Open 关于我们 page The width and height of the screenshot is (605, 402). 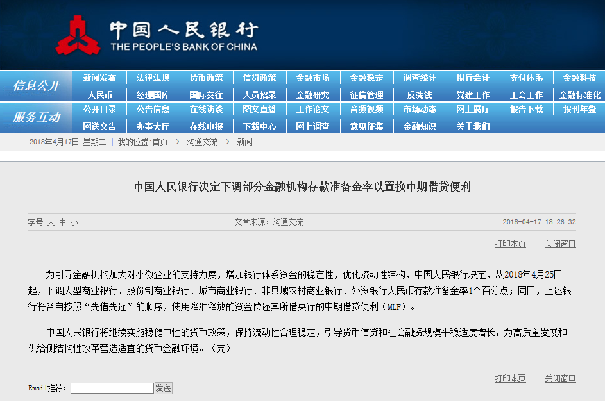(473, 126)
